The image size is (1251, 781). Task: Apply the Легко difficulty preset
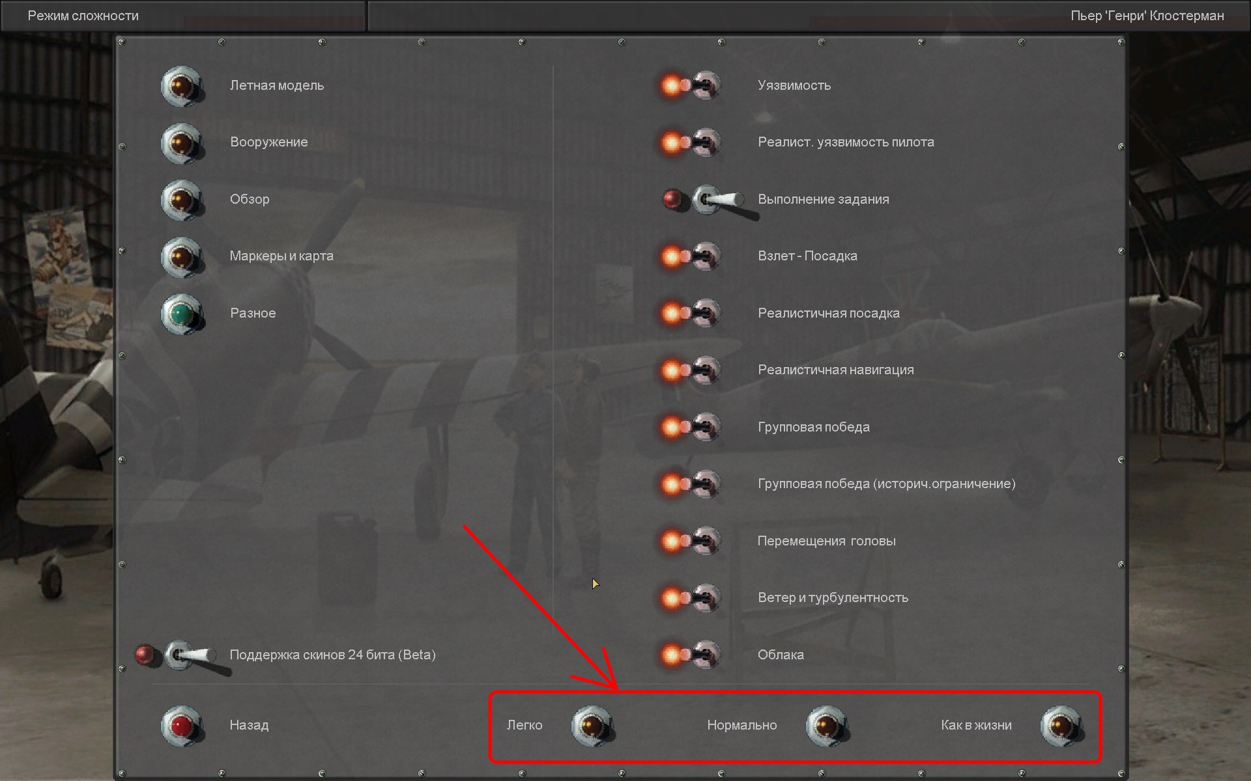(x=592, y=725)
